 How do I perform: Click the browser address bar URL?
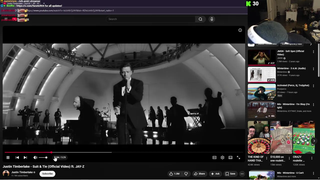71,10
